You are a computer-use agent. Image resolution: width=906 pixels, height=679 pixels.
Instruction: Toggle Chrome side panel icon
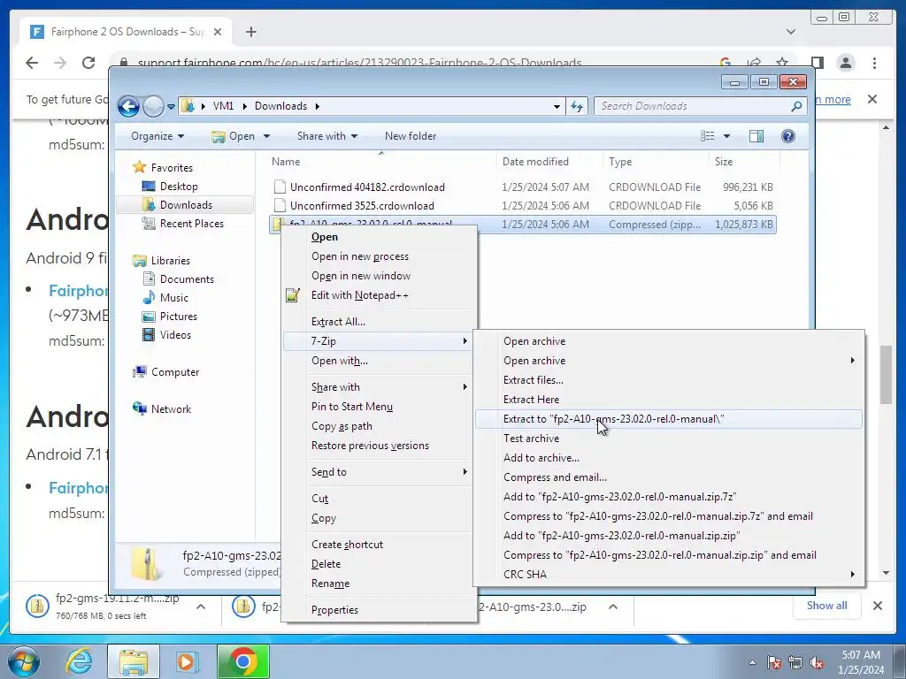[817, 63]
